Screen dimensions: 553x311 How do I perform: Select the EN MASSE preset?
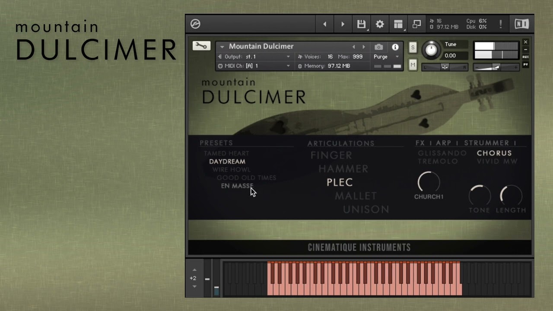tap(237, 186)
